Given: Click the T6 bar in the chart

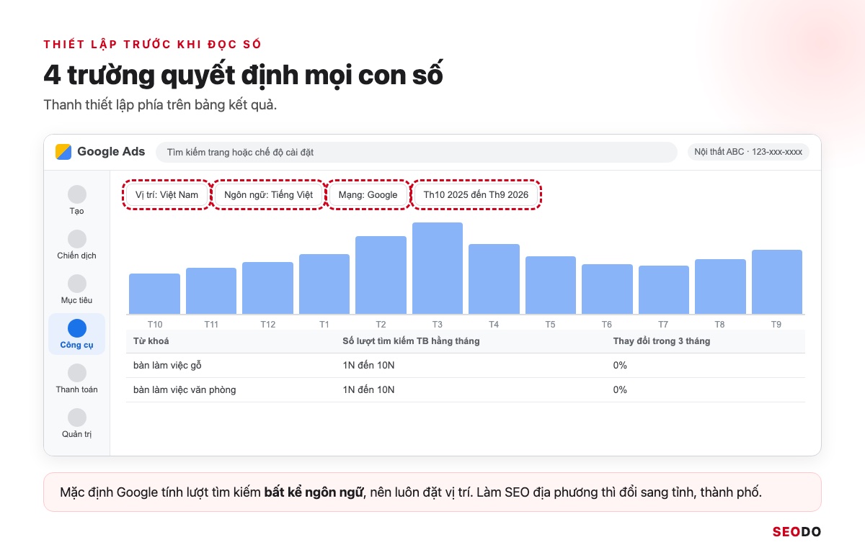Looking at the screenshot, I should pos(607,289).
